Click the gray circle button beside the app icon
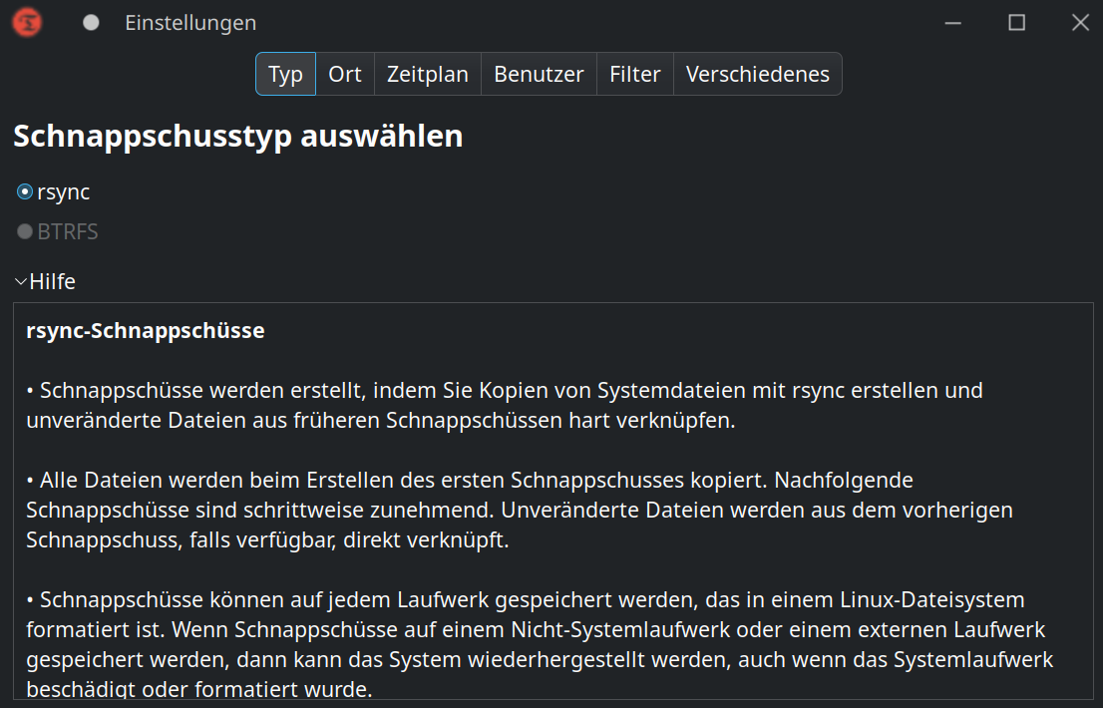Screen dimensions: 1103x708 coord(90,22)
